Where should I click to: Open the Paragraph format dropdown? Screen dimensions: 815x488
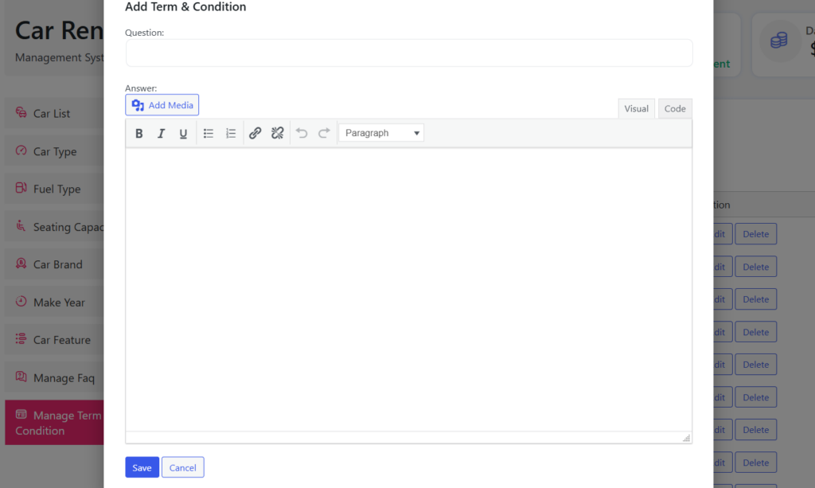(381, 133)
